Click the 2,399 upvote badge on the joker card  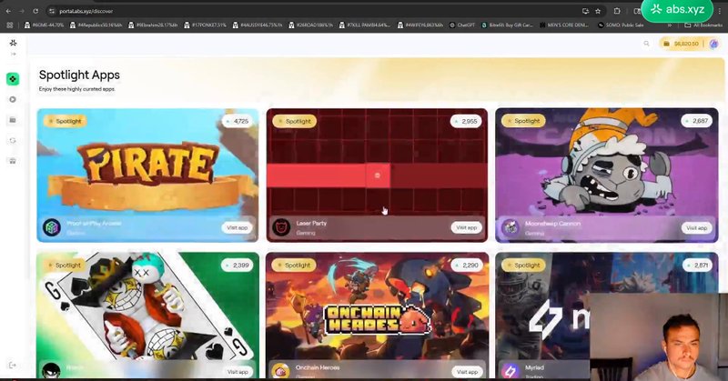coord(237,265)
